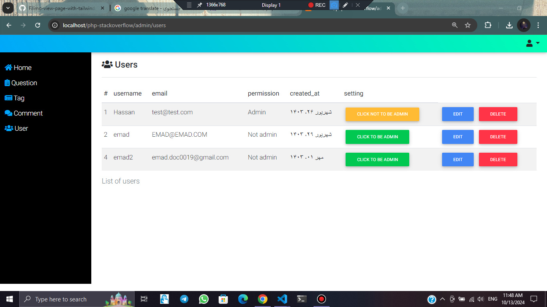Navigate to Comment in the sidebar

(24, 113)
